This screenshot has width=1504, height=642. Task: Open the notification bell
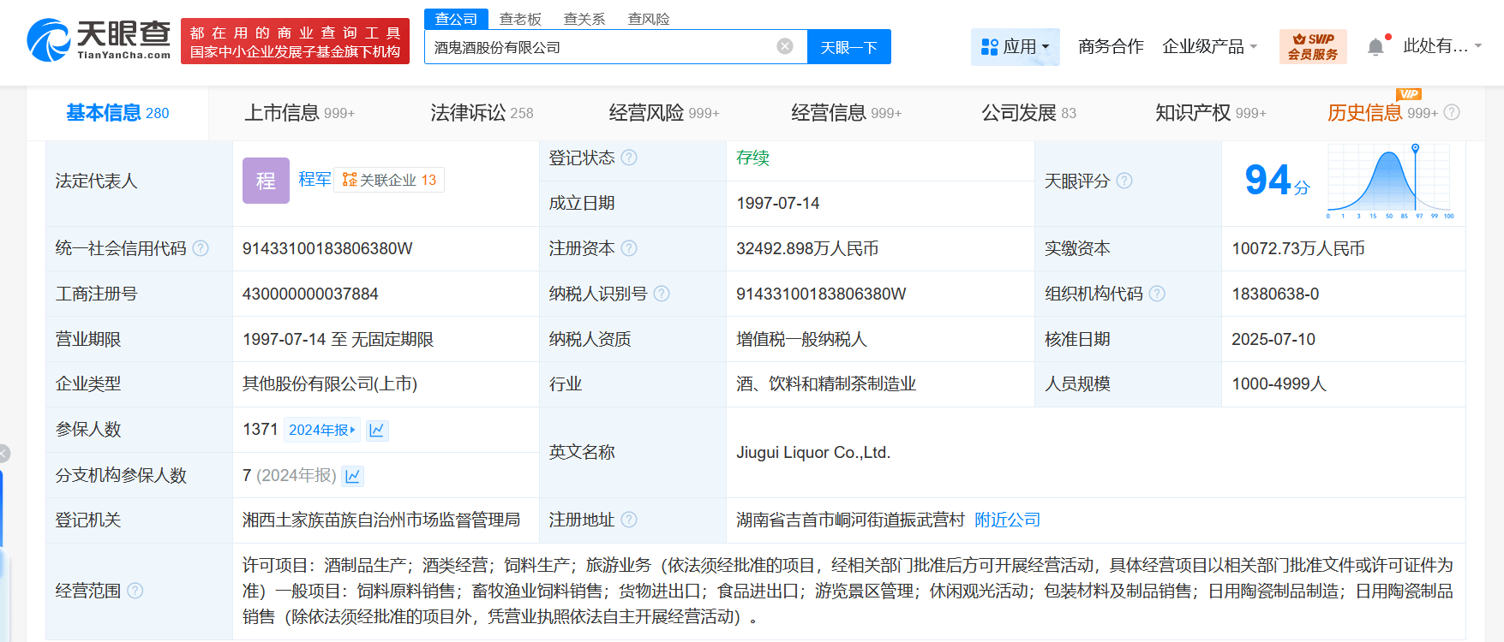1375,47
